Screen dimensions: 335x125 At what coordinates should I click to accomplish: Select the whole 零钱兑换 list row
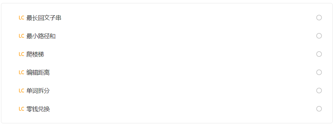point(167,109)
